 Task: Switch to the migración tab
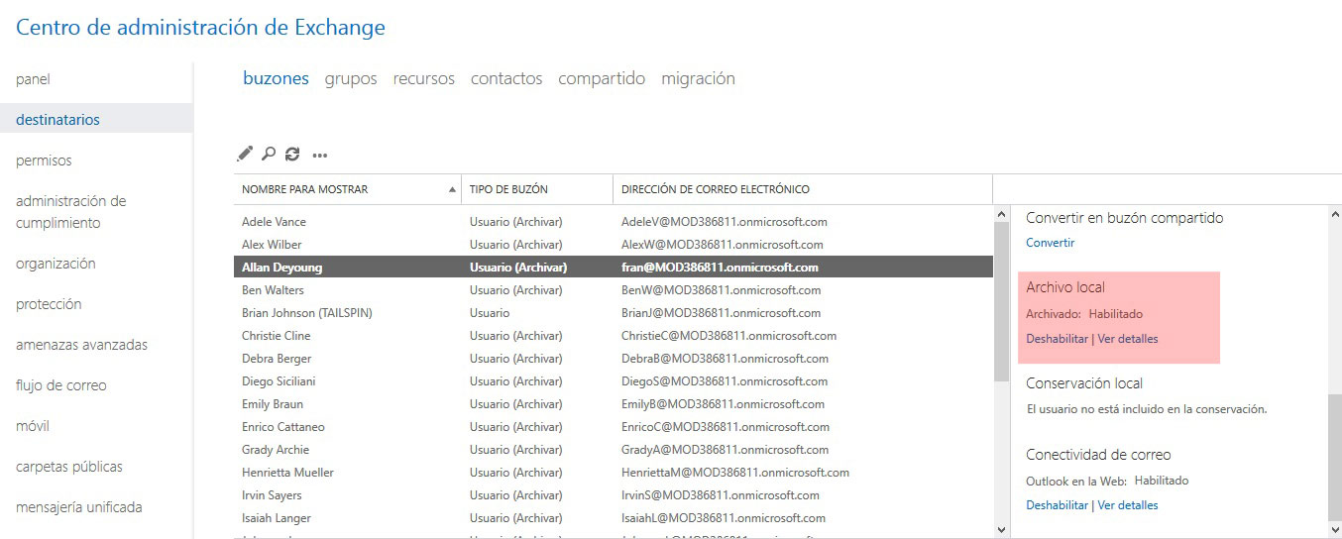698,78
